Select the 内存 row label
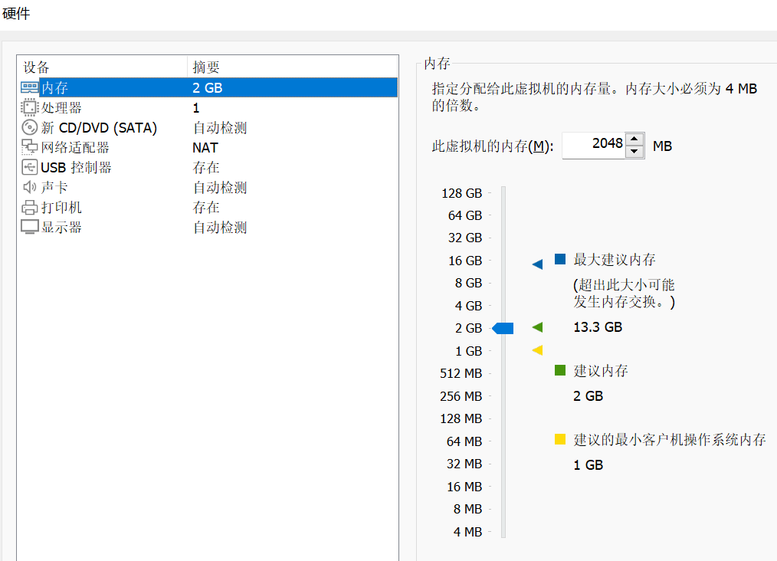Image resolution: width=777 pixels, height=561 pixels. pos(54,87)
